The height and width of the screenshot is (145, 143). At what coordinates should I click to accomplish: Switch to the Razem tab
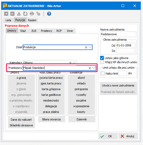[x=32, y=20]
